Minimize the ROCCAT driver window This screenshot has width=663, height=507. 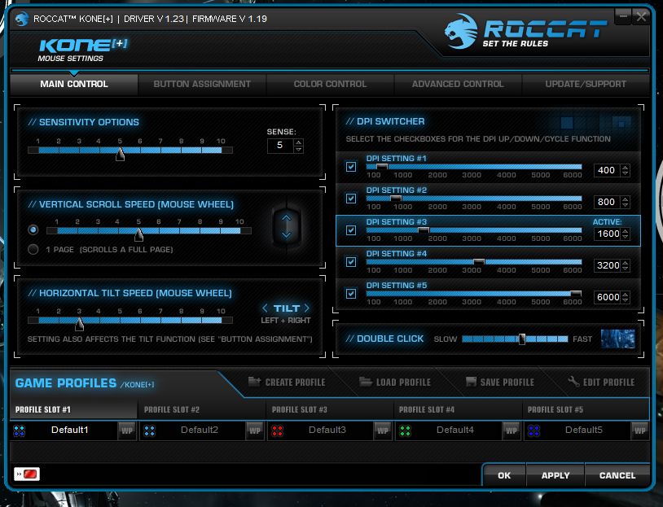(x=623, y=17)
